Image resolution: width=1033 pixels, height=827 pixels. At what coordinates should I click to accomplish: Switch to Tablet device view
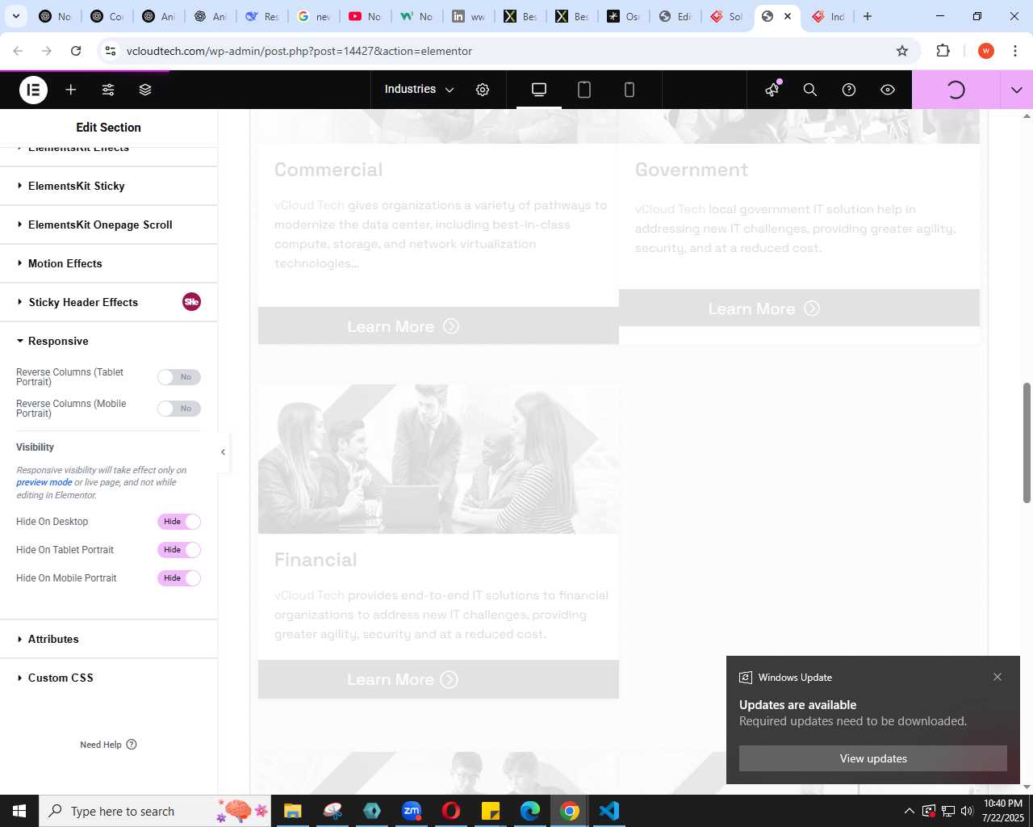click(584, 90)
